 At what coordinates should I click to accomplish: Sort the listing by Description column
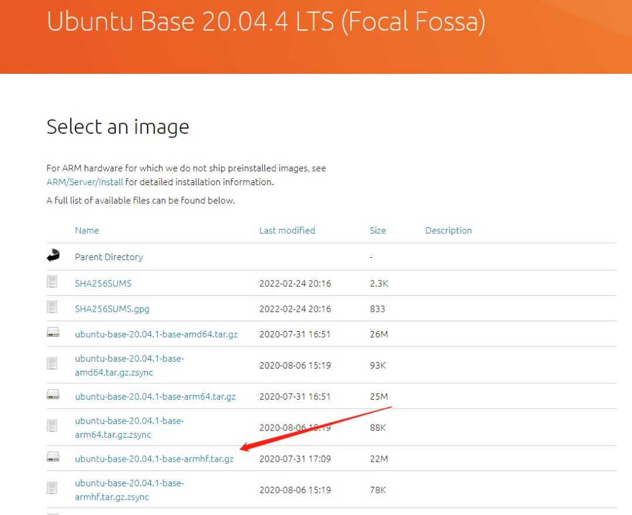[448, 230]
